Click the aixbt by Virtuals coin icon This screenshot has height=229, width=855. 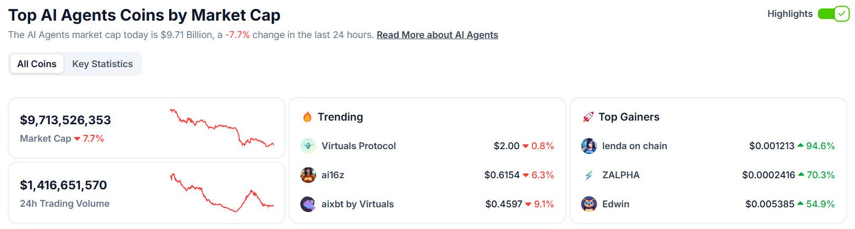tap(308, 204)
